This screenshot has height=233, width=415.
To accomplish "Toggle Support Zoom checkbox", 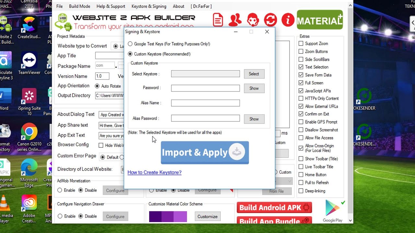I will pyautogui.click(x=301, y=43).
